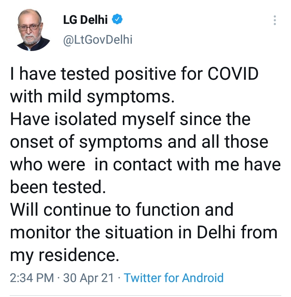The width and height of the screenshot is (291, 297).
Task: Open the @LtGovDelhi handle
Action: 98,40
